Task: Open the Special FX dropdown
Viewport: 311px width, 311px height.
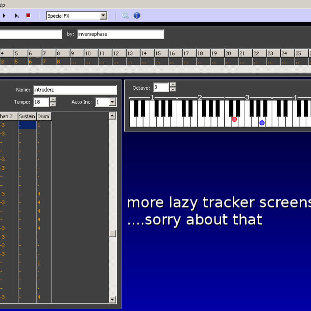Action: tap(103, 16)
